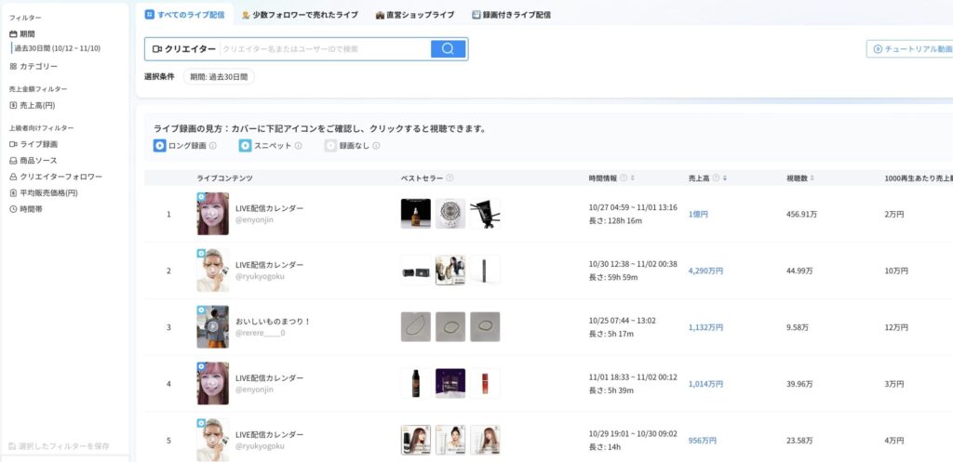The height and width of the screenshot is (462, 953).
Task: Click the help icon next to 時間情報
Action: [624, 178]
